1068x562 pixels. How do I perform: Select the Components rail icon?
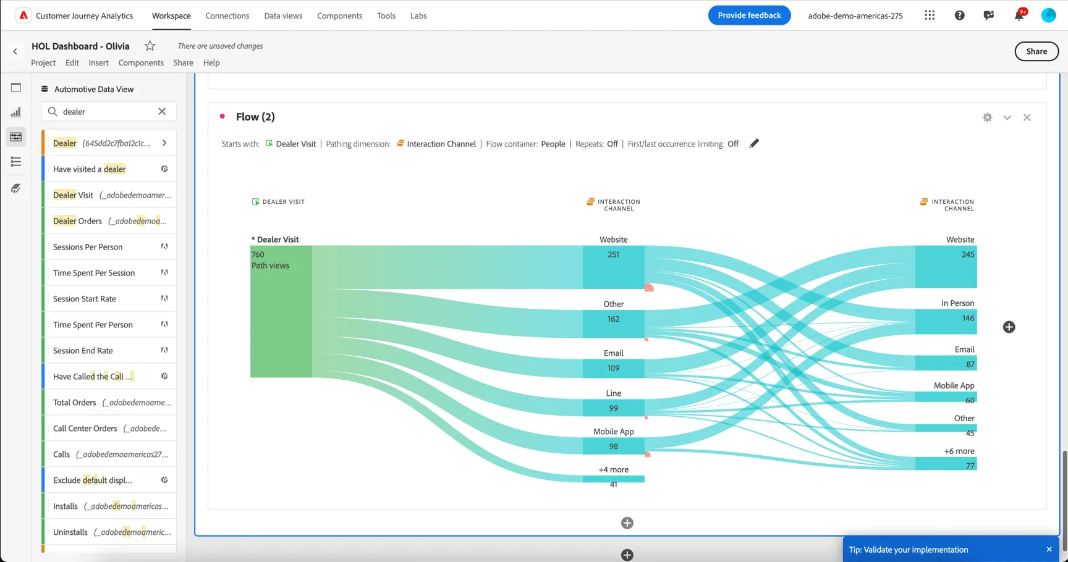click(x=16, y=137)
